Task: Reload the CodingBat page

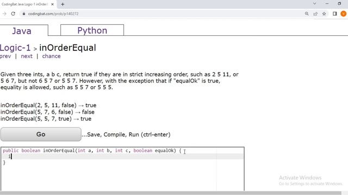Action: pos(13,14)
